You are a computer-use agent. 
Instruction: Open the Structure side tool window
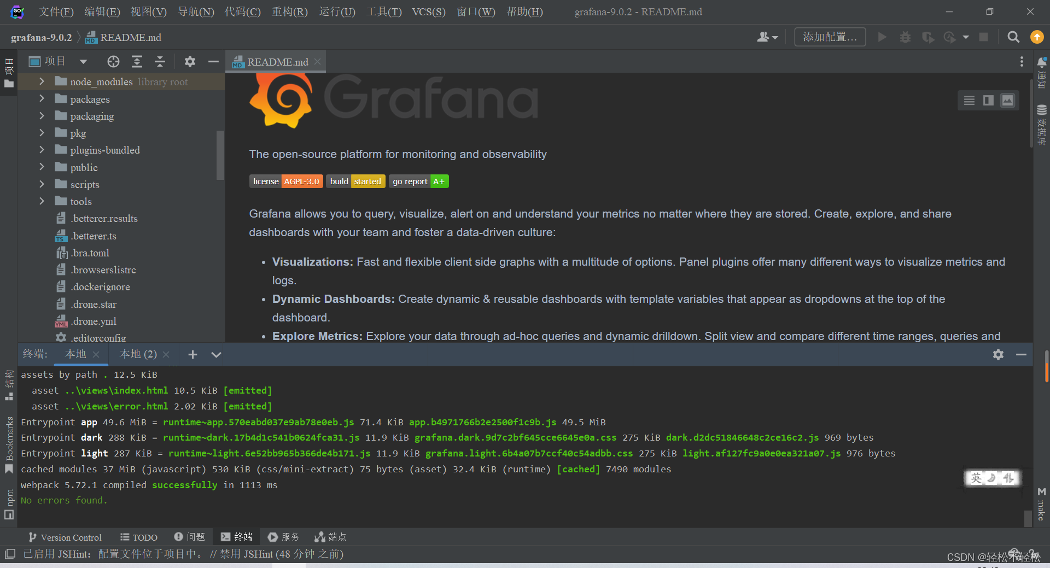click(x=9, y=385)
